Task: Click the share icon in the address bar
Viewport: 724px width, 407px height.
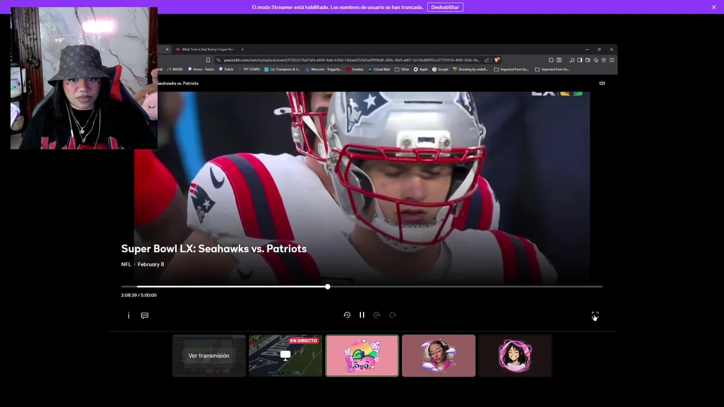Action: (x=486, y=60)
